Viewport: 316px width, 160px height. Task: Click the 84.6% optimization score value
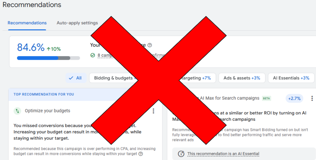coord(31,48)
